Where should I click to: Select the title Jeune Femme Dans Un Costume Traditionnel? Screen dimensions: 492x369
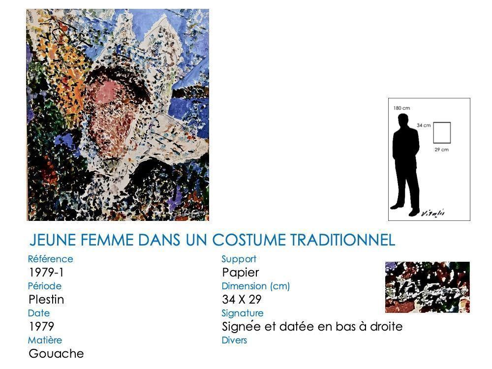(x=212, y=240)
